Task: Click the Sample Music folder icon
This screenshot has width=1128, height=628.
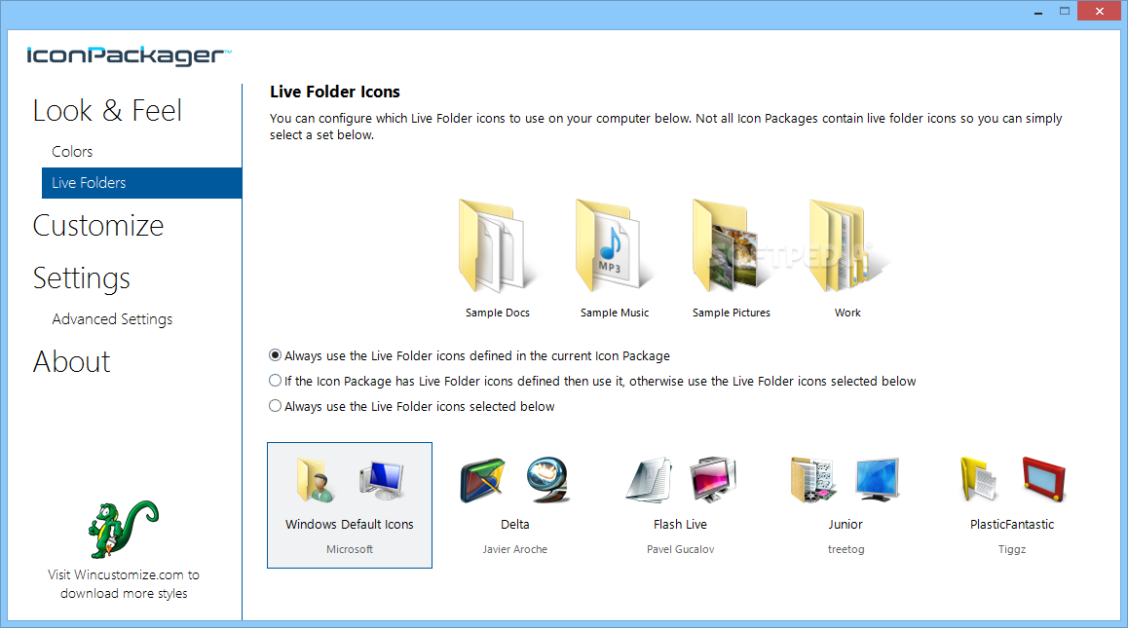Action: [x=614, y=245]
